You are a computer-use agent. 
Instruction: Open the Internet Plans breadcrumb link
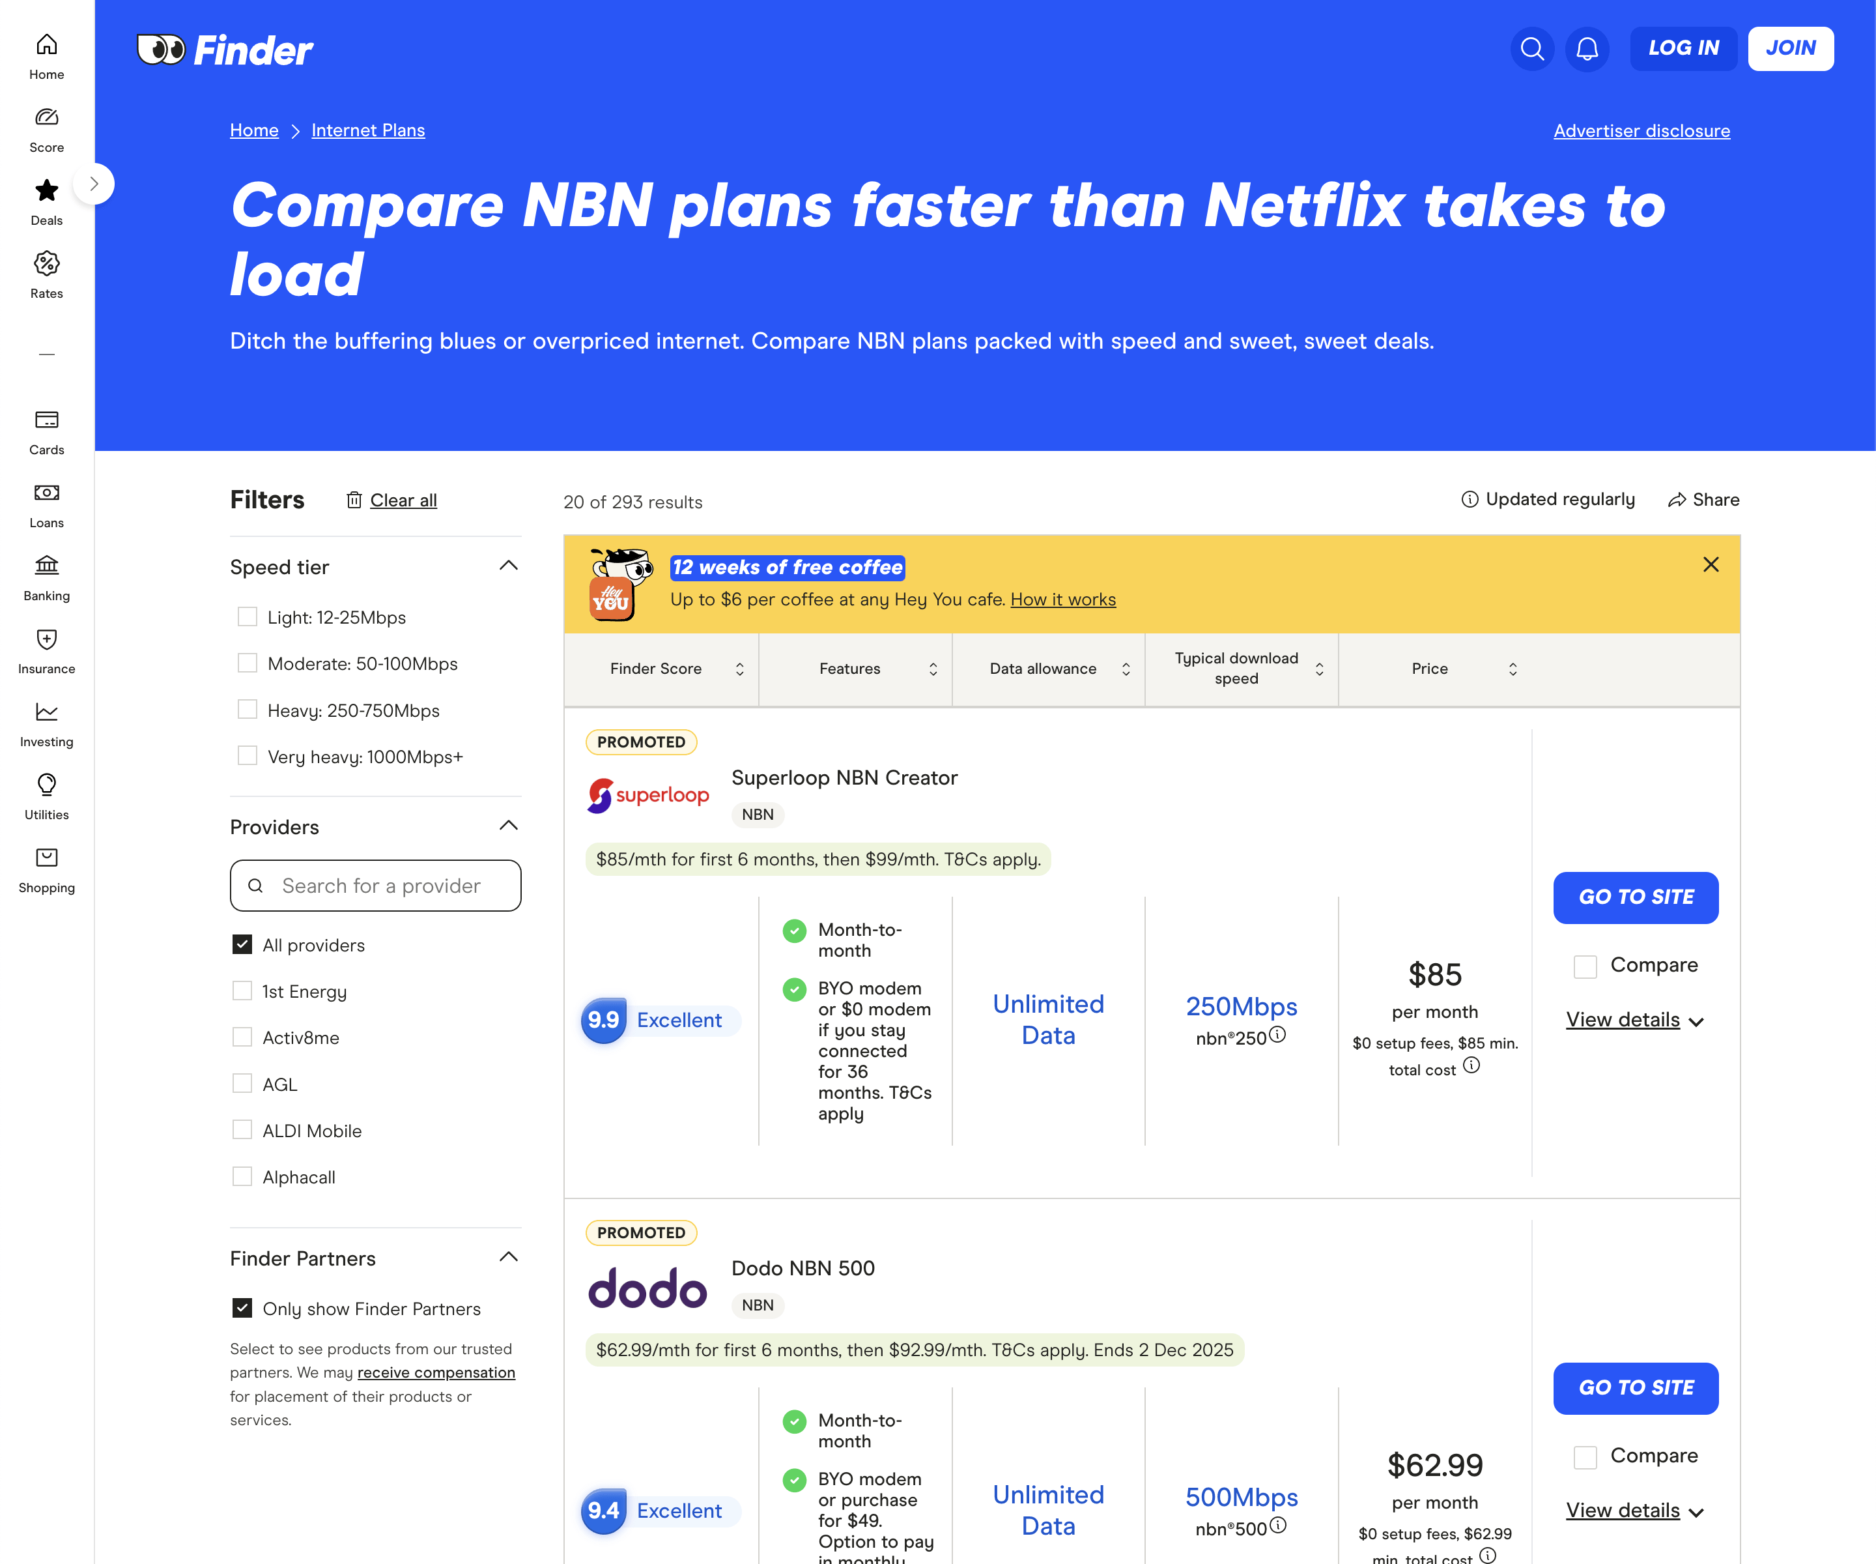click(368, 130)
